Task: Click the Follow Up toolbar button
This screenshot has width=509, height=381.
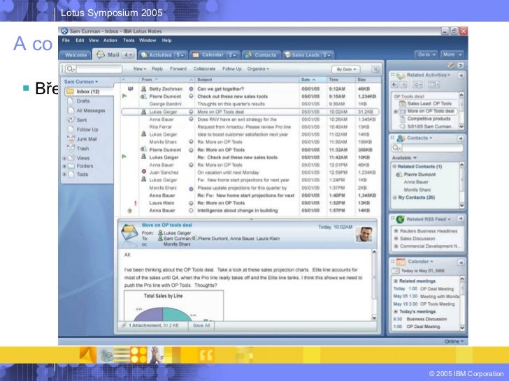Action: [x=232, y=69]
